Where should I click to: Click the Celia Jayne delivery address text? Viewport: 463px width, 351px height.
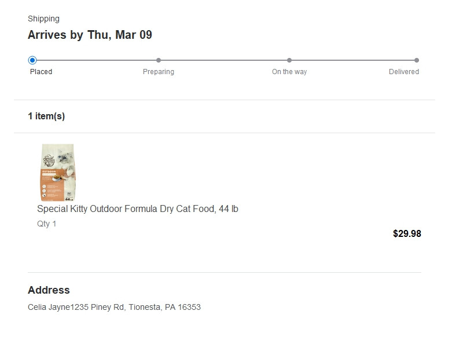point(114,307)
